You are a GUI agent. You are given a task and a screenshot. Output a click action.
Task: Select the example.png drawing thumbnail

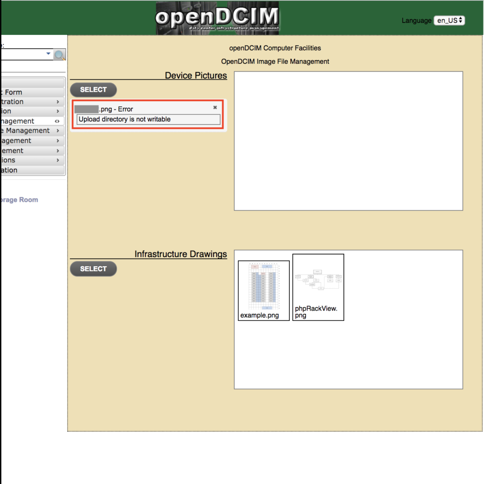264,291
